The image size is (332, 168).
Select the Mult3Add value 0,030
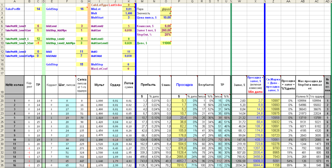(x=129, y=56)
